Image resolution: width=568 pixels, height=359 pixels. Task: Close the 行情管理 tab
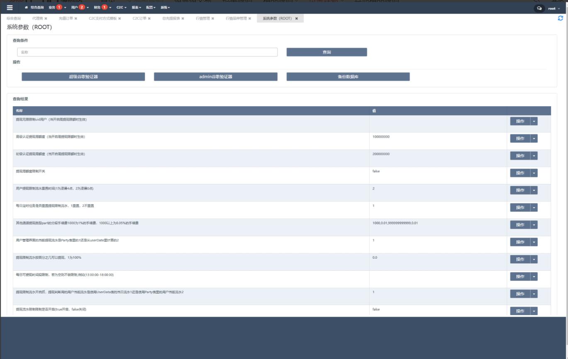(213, 19)
